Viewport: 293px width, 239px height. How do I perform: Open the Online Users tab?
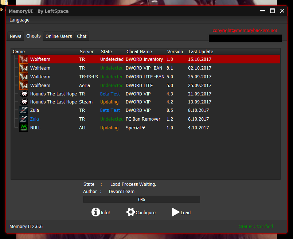tap(59, 36)
